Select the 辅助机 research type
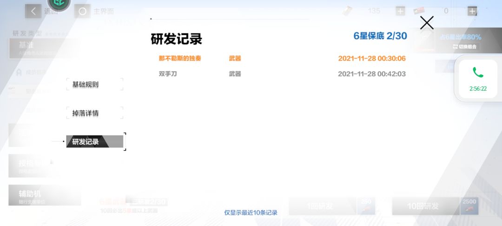502x226 pixels. tap(45, 195)
